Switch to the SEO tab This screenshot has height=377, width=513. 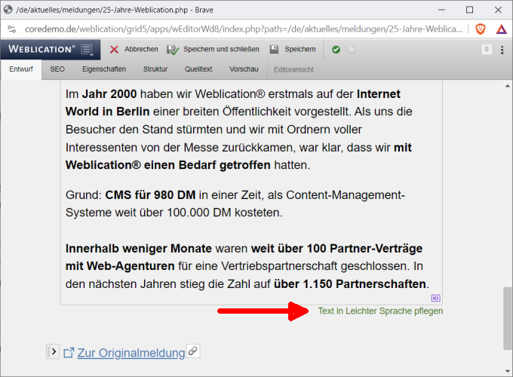57,69
